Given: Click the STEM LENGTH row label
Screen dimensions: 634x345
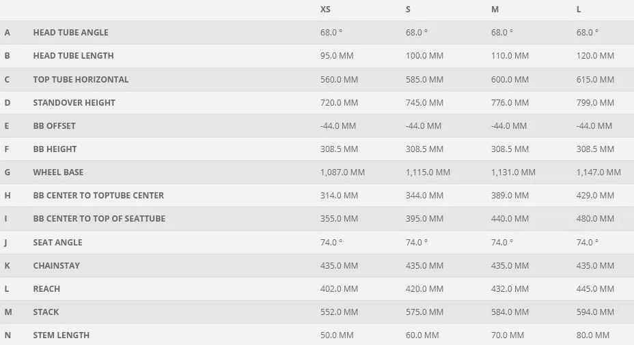Looking at the screenshot, I should point(61,335).
